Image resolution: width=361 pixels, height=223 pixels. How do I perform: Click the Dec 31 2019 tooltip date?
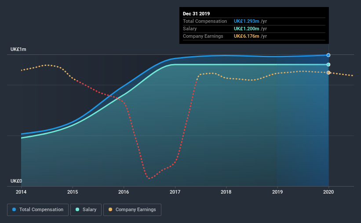click(x=197, y=14)
